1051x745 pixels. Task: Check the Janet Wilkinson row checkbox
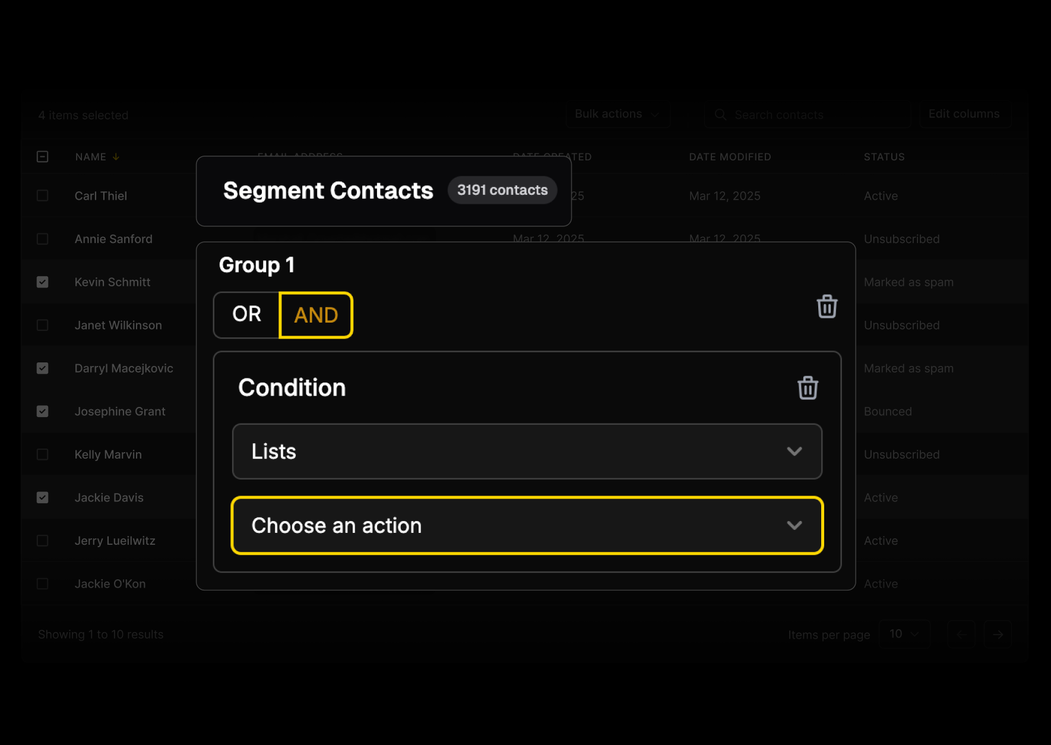coord(43,325)
